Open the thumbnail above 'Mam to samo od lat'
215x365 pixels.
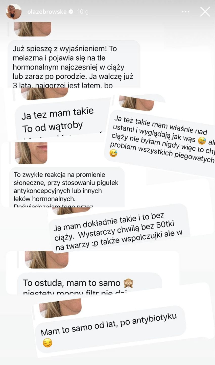pyautogui.click(x=61, y=309)
